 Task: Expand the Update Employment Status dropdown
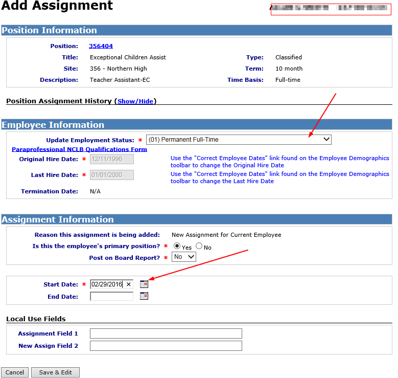pos(239,140)
